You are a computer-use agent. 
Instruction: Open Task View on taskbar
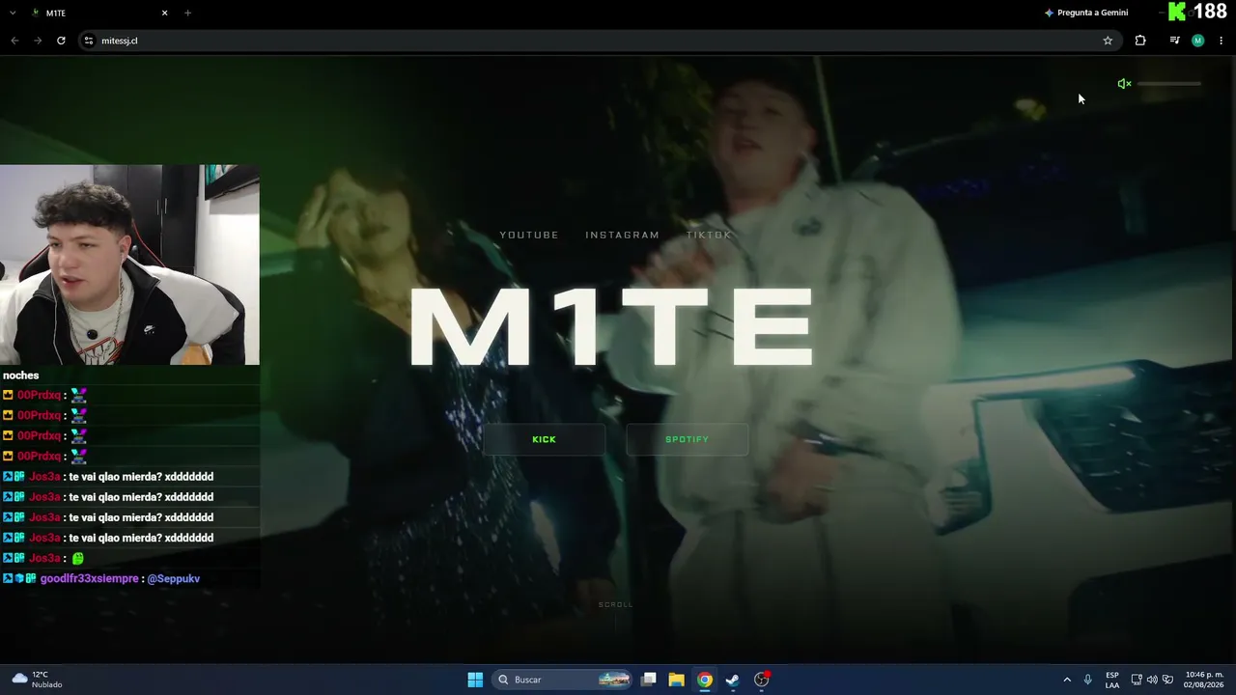tap(649, 680)
